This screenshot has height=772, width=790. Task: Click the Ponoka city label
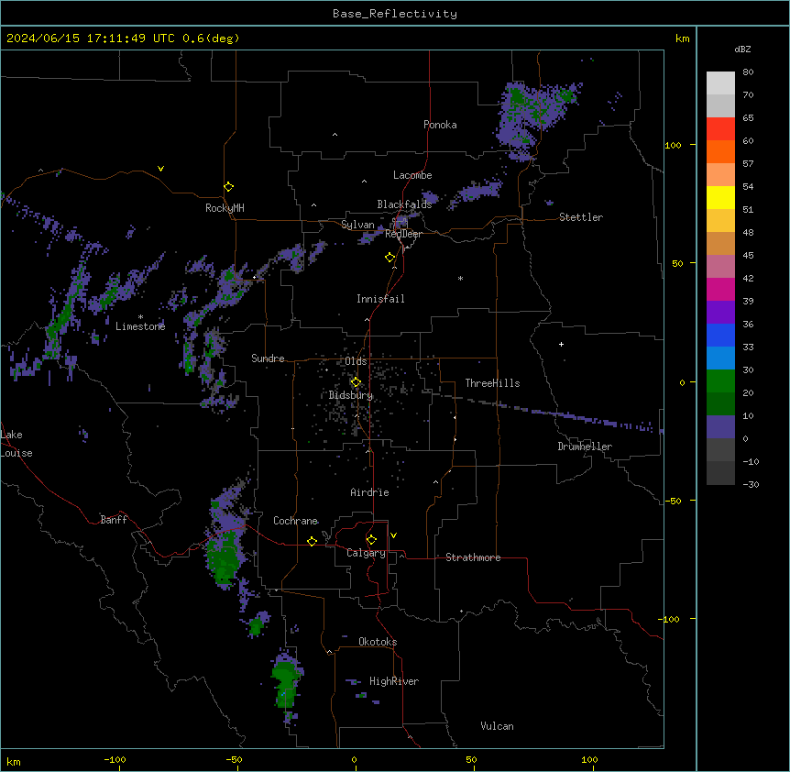tap(440, 125)
